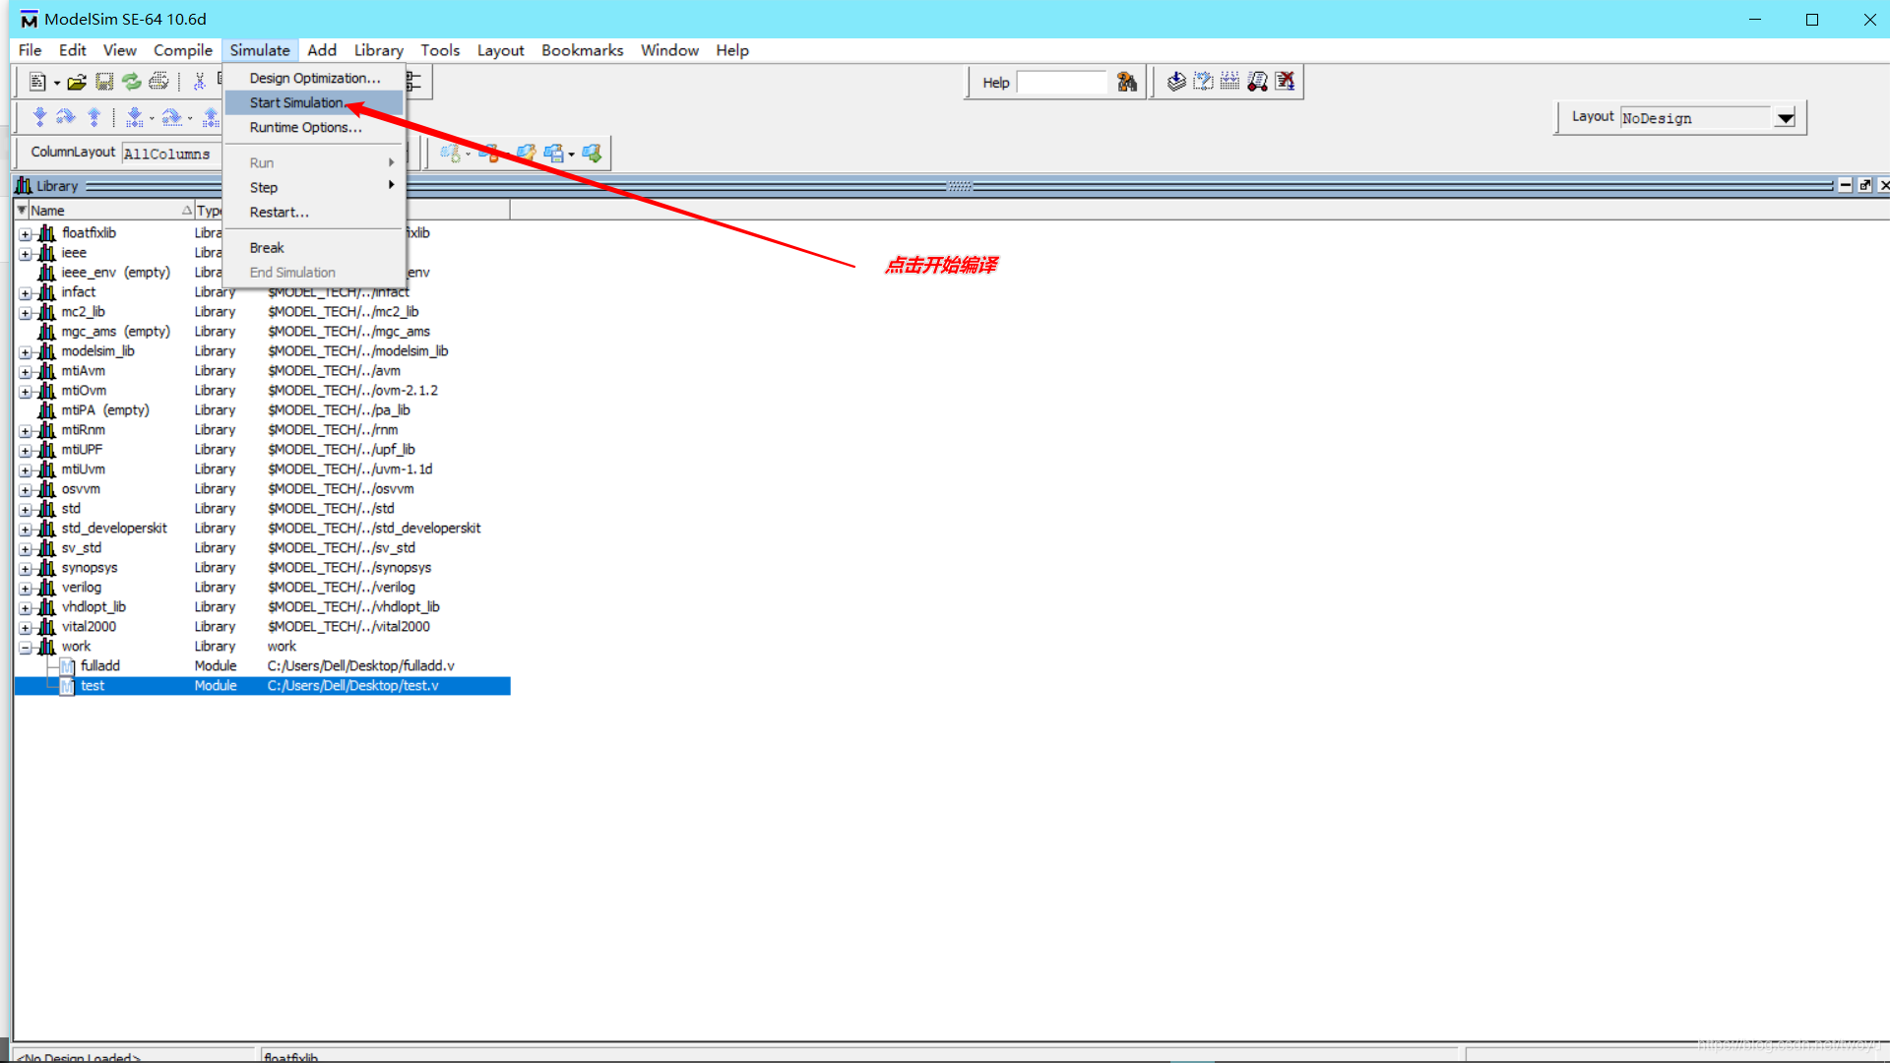This screenshot has height=1063, width=1890.
Task: Close the Library panel
Action: point(1883,185)
